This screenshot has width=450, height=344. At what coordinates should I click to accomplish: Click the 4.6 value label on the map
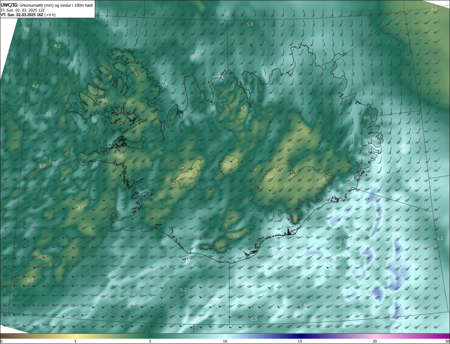(367, 118)
